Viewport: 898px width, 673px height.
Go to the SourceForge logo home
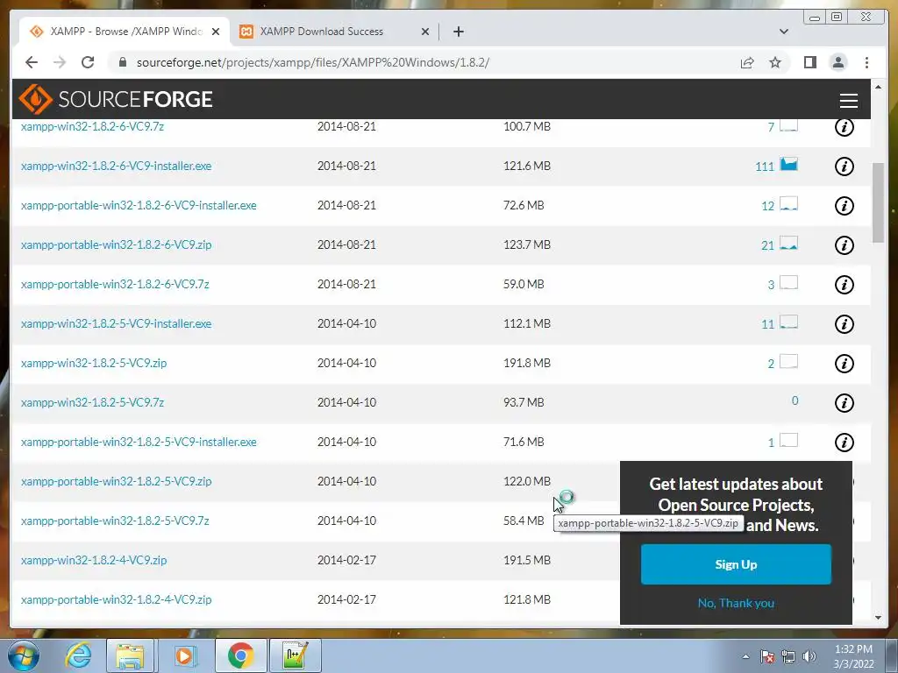116,99
